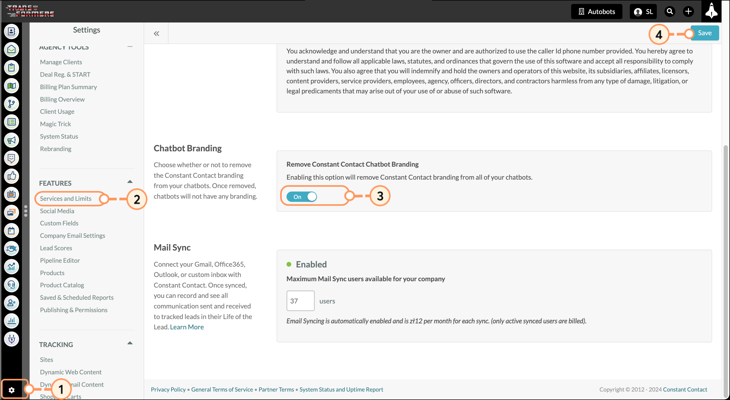
Task: Open the television media icon
Action: coord(11,194)
